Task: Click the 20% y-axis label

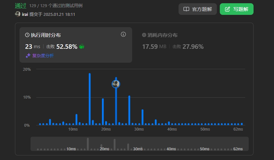Action: pyautogui.click(x=27, y=69)
